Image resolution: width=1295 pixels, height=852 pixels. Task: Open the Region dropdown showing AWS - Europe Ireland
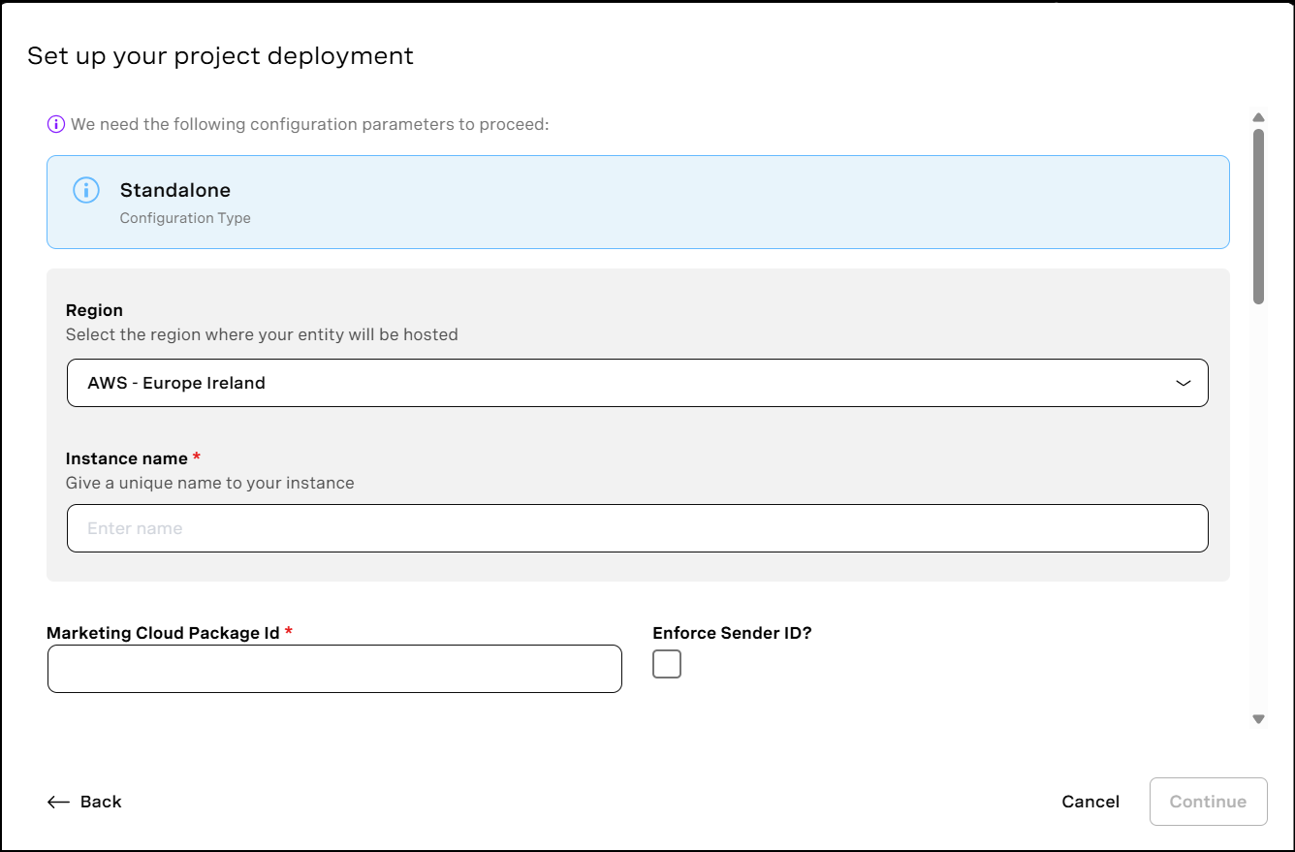[x=638, y=383]
